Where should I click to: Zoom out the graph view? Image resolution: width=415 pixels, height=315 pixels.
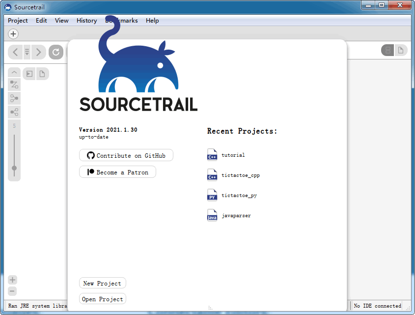[x=12, y=291]
